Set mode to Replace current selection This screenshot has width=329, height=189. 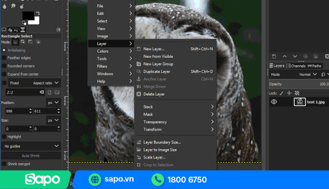(15, 42)
